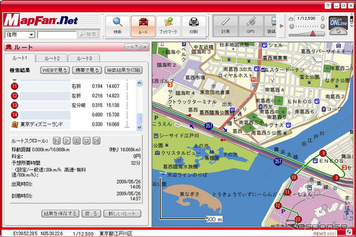Image resolution: width=356 pixels, height=237 pixels.
Task: Click map route marker 13
Action: pos(298,219)
